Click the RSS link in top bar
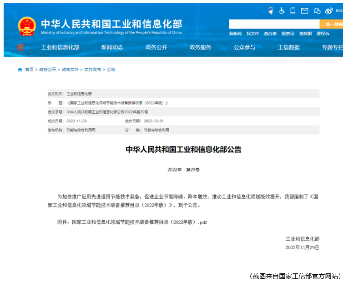Image resolution: width=343 pixels, height=282 pixels. click(x=339, y=10)
